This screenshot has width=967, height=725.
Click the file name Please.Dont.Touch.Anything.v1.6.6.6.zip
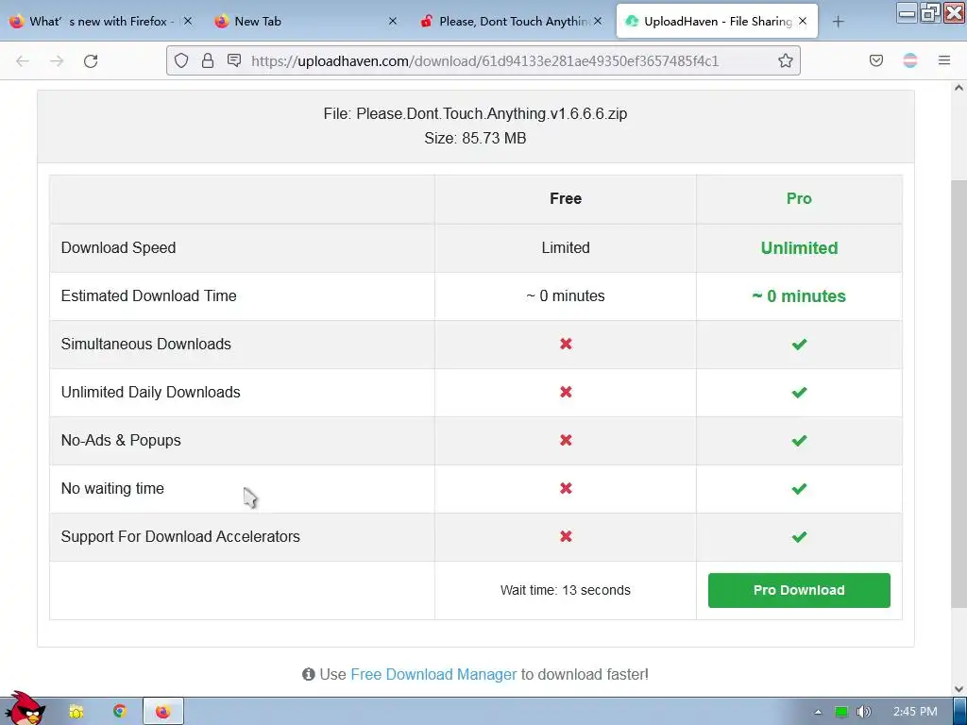click(491, 113)
